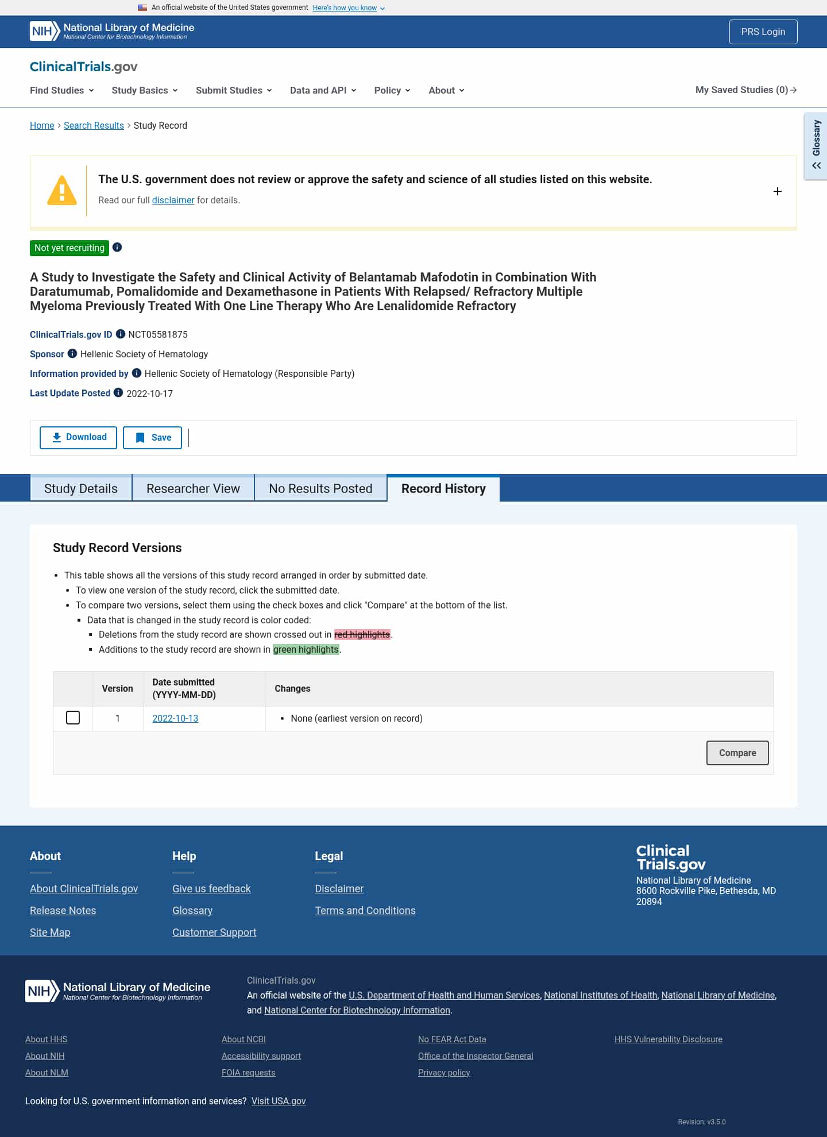The image size is (827, 1137).
Task: Click the info icon beside Not yet recruiting
Action: pos(117,247)
